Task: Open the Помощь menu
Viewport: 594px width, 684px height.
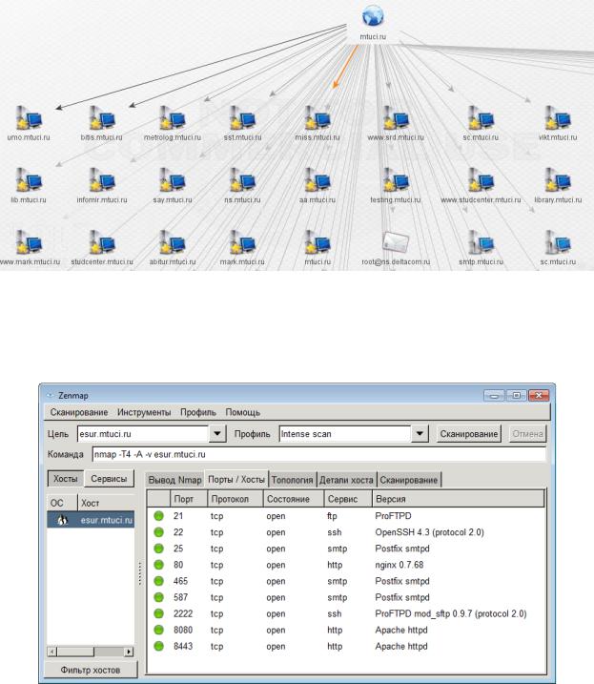Action: point(243,412)
